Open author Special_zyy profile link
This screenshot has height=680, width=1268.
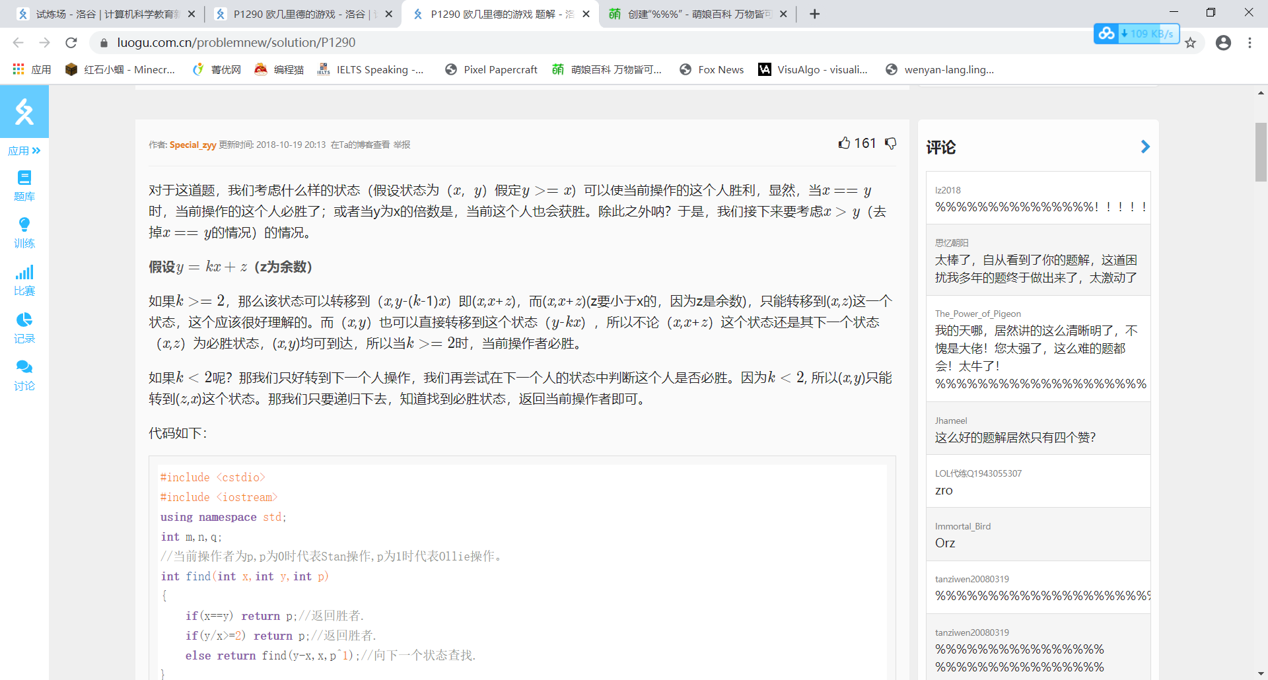[x=193, y=145]
